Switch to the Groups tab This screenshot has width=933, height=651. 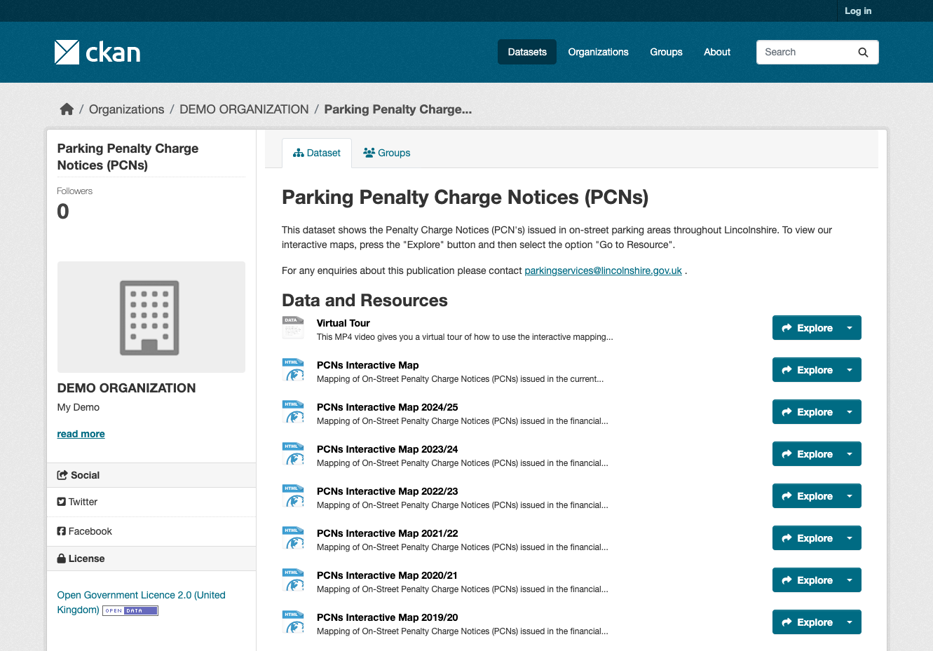tap(387, 153)
